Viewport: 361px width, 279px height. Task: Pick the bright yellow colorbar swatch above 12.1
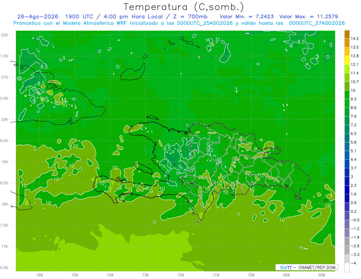click(347, 60)
